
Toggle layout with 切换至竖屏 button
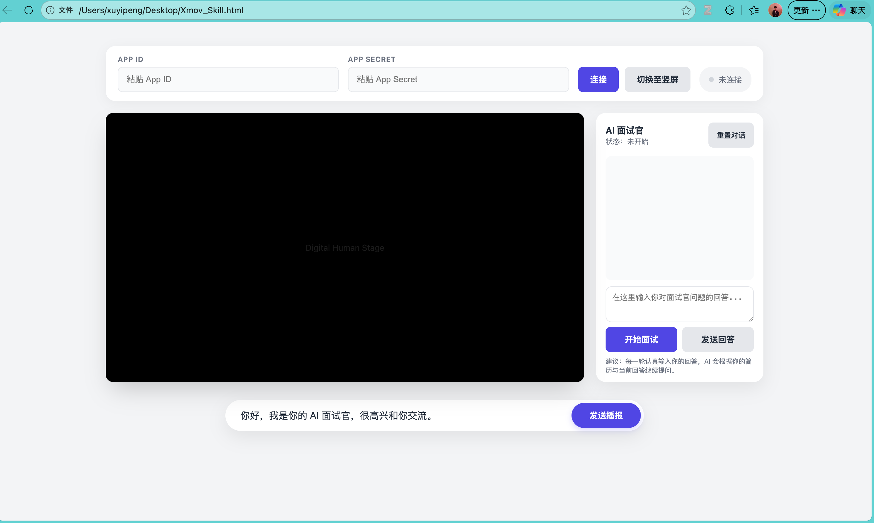tap(657, 80)
